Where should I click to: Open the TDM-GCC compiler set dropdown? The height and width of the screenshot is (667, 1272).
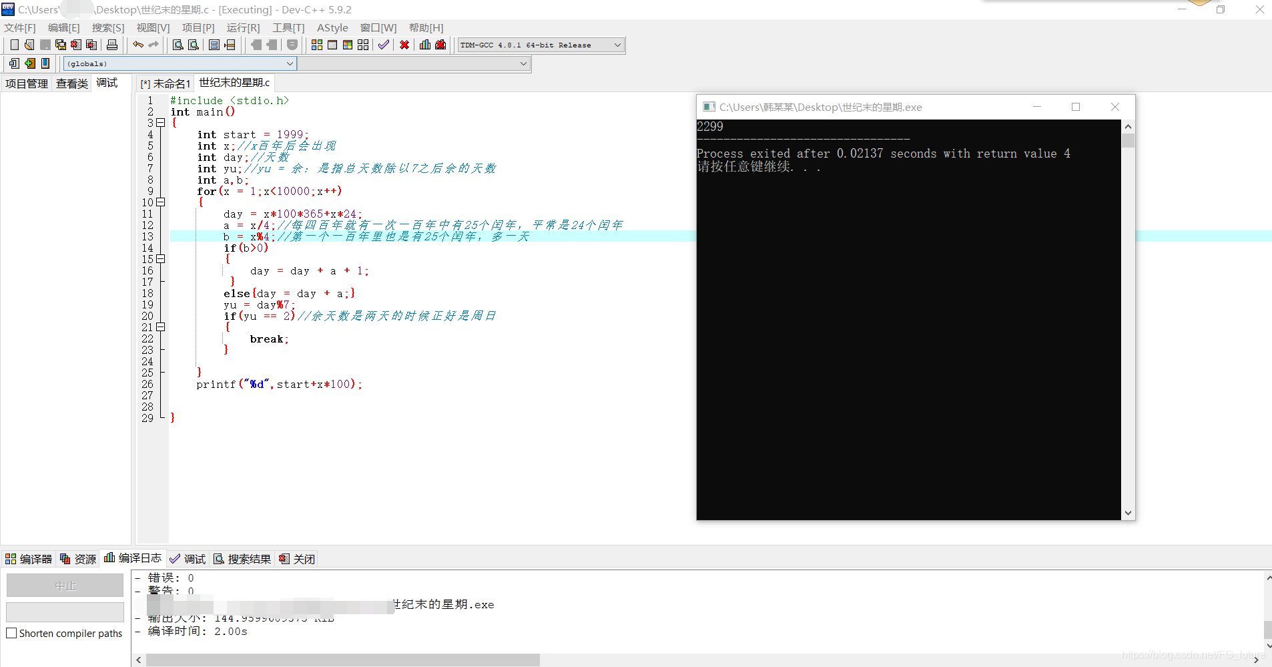(541, 45)
